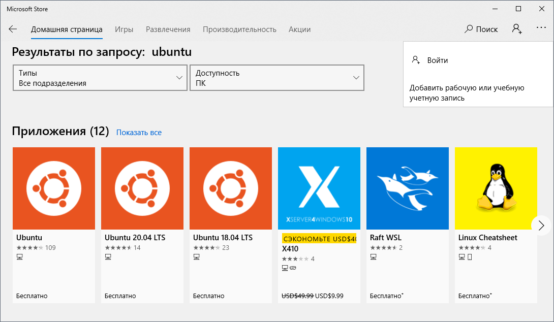Click Бесплатно under Ubuntu 20.04 LTS

coord(120,296)
